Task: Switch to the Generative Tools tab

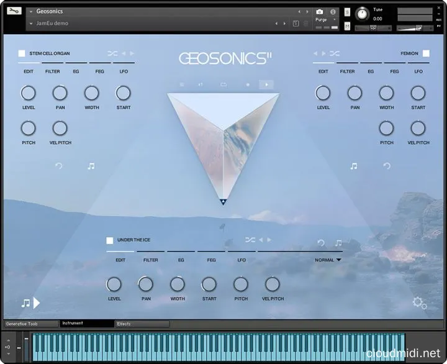Action: [30, 324]
